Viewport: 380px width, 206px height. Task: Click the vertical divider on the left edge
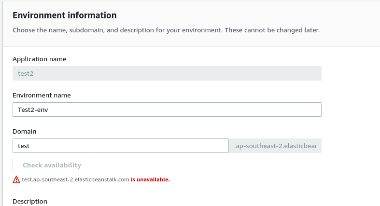tap(3, 103)
